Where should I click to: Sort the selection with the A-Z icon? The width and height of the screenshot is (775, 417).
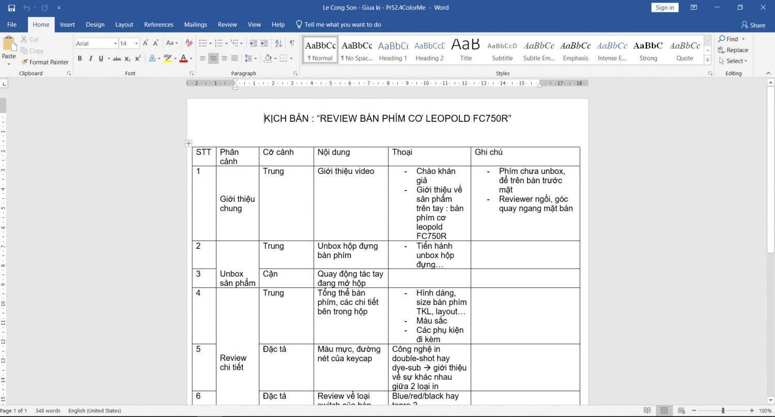click(x=278, y=43)
